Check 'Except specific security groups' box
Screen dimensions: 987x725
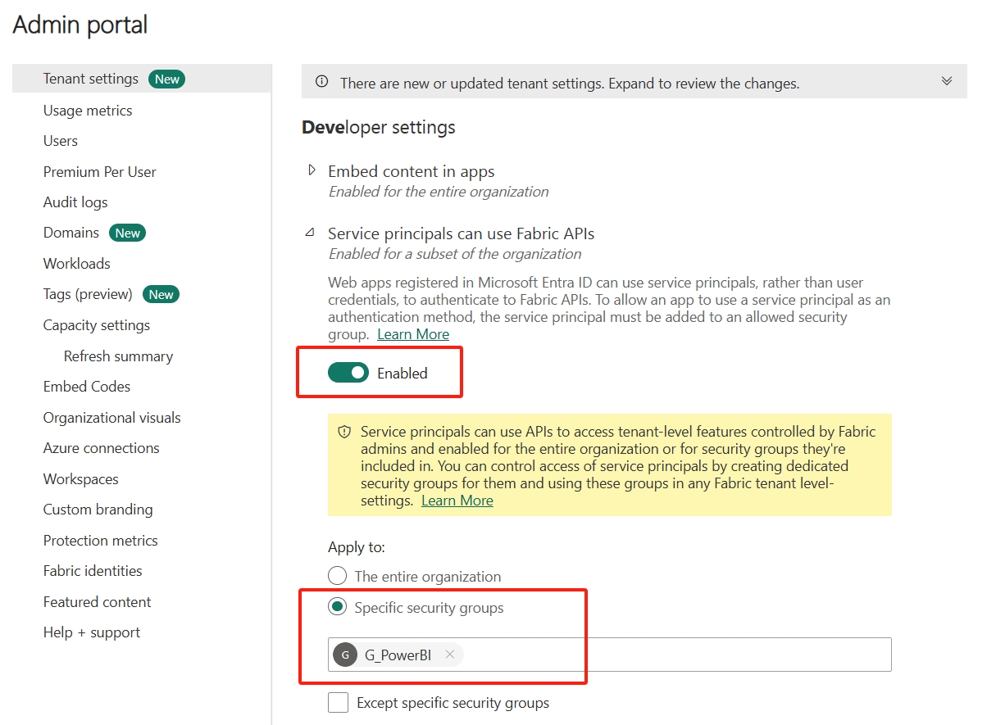[338, 702]
